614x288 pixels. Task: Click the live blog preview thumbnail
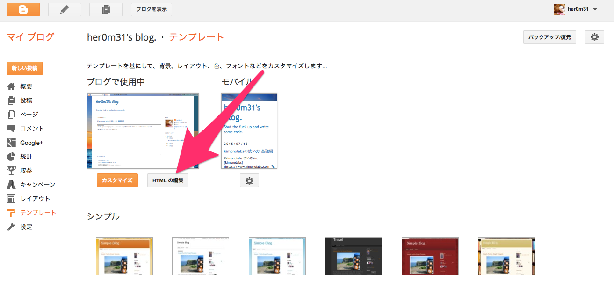143,130
